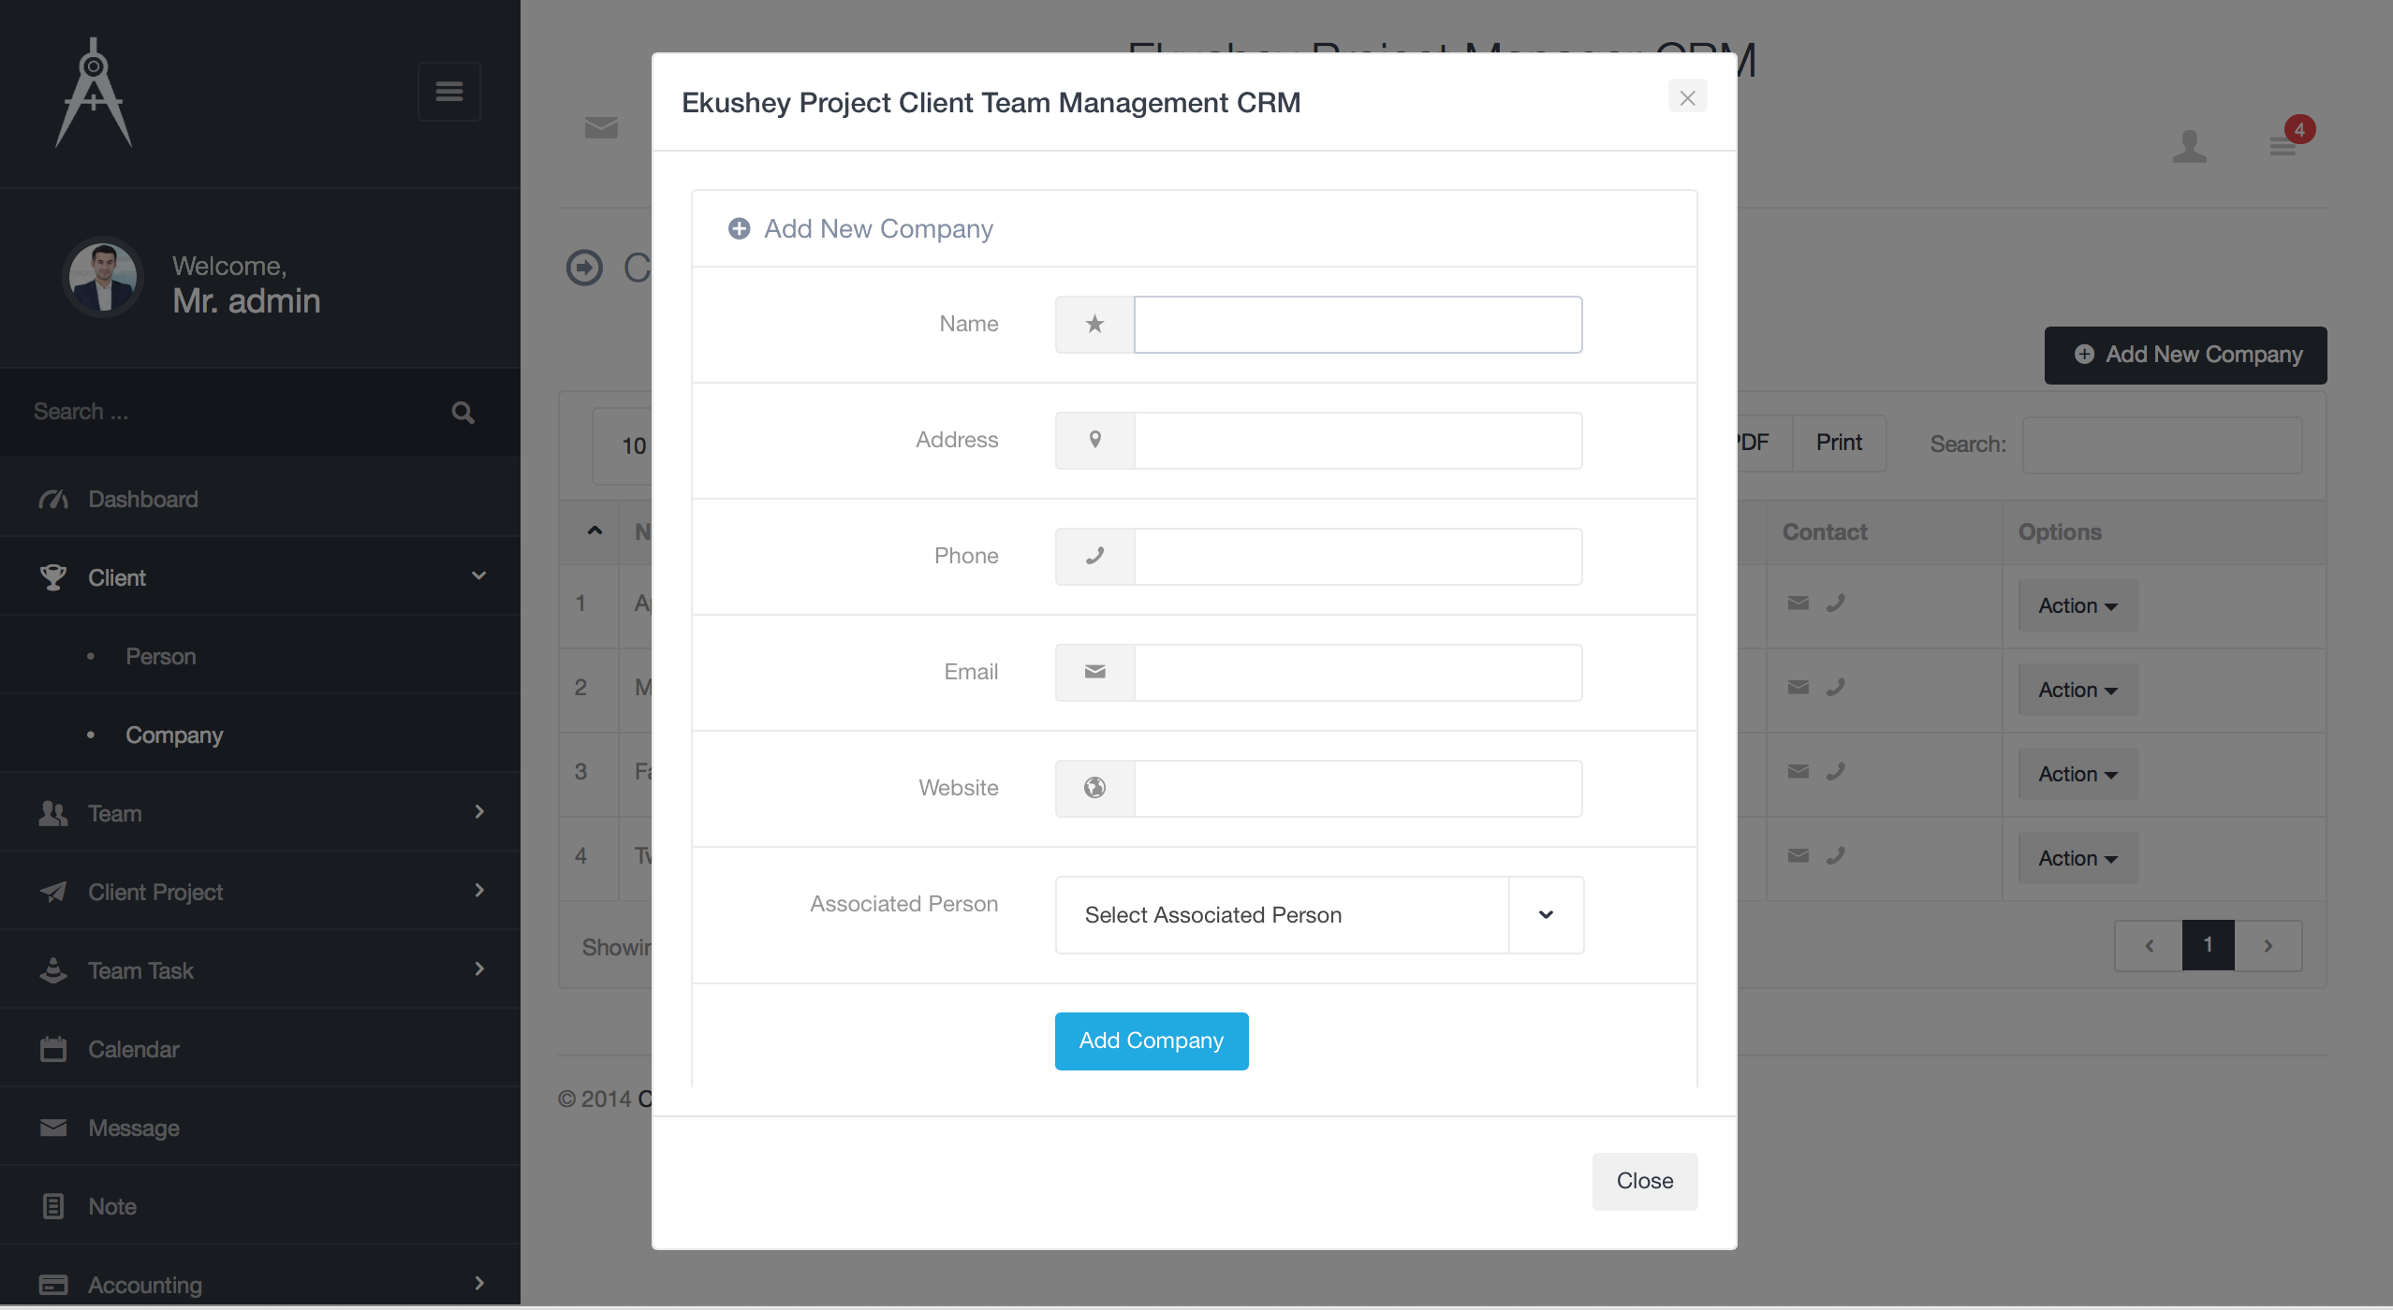
Task: Focus the company Name input field
Action: [1358, 325]
